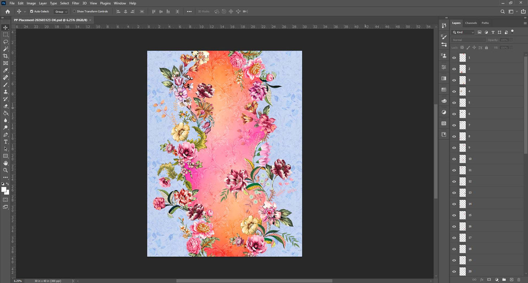Toggle the Auto-Select checkbox

pyautogui.click(x=31, y=11)
